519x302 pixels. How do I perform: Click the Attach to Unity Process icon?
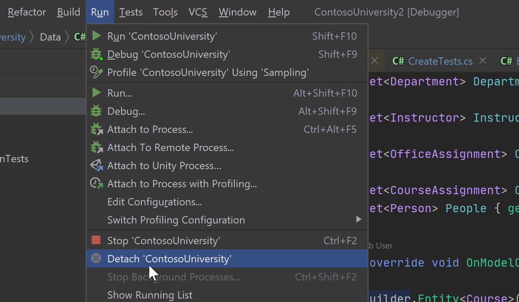point(96,165)
